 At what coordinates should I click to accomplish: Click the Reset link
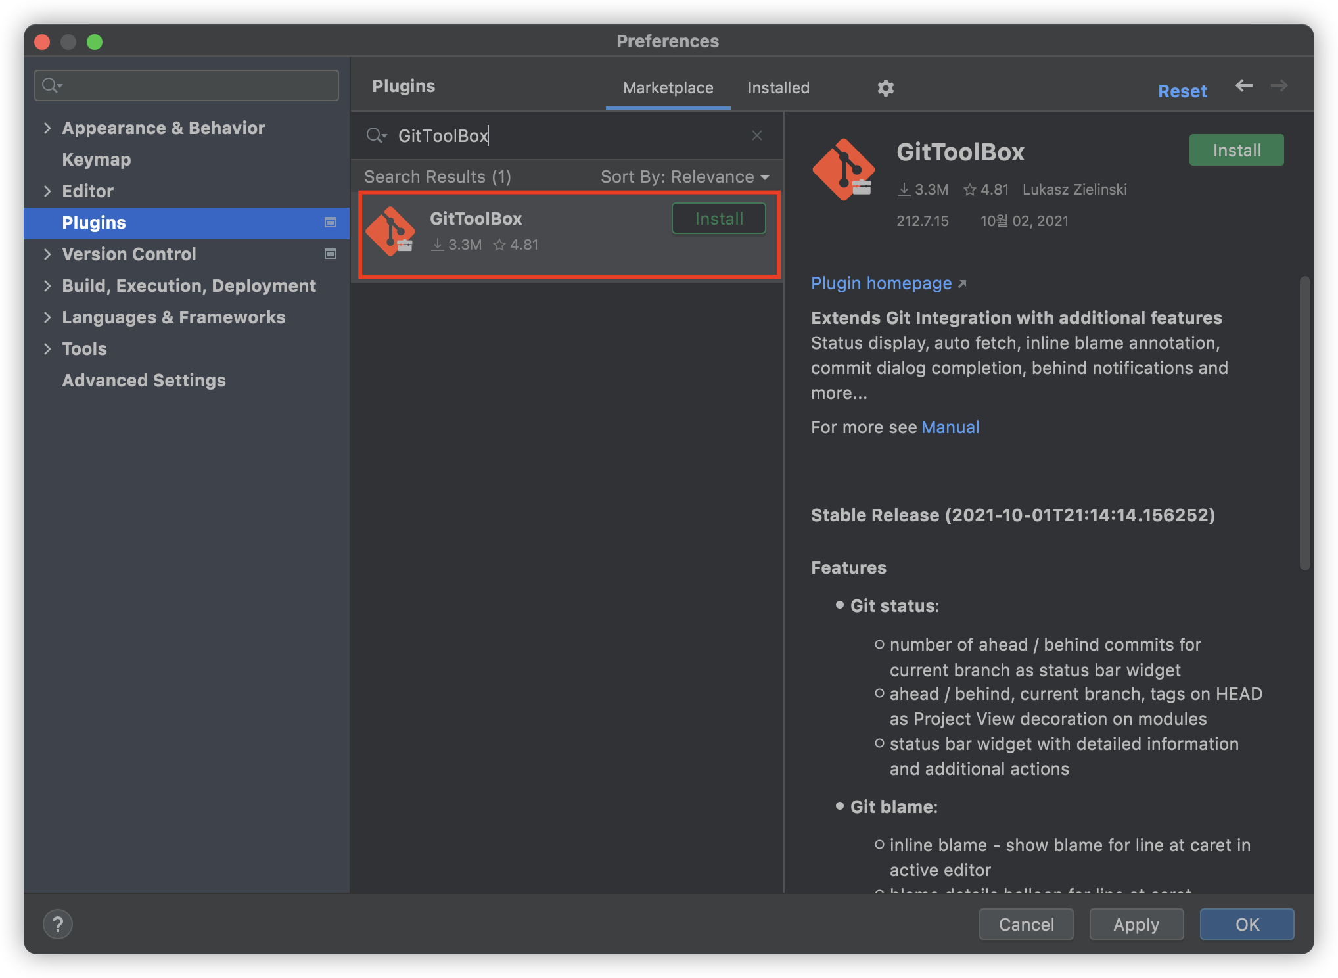[1182, 91]
